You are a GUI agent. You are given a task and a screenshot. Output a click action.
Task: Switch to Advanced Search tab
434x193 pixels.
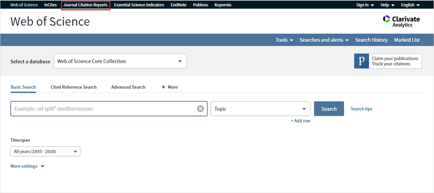[x=128, y=87]
